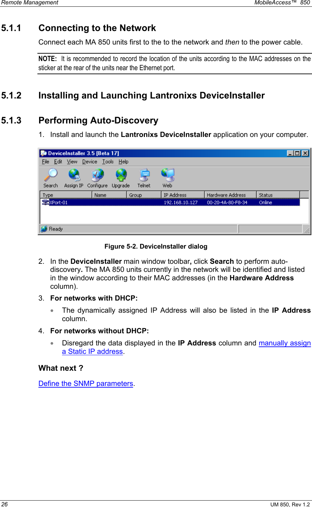The image size is (312, 507).
Task: Open the Edit menu
Action: pyautogui.click(x=58, y=162)
